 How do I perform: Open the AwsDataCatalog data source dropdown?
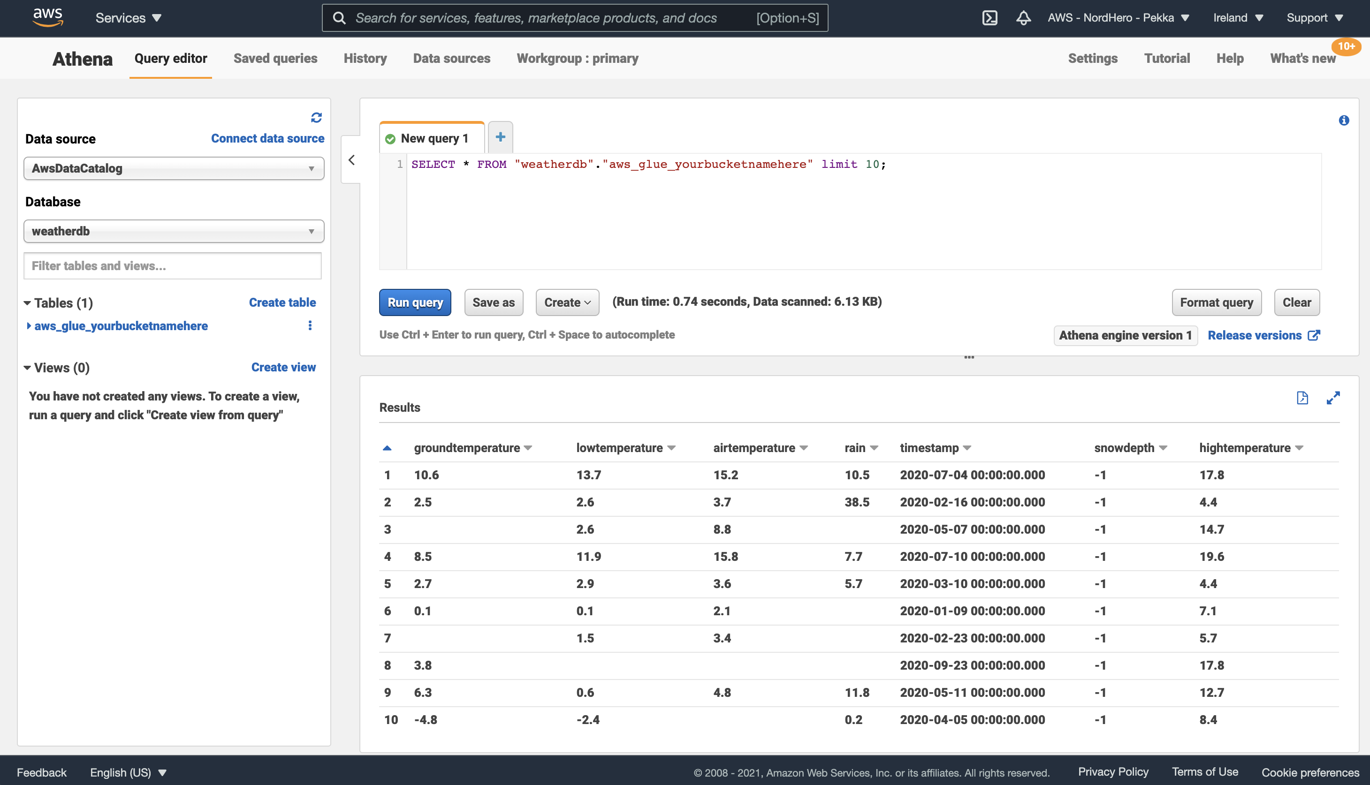tap(174, 168)
